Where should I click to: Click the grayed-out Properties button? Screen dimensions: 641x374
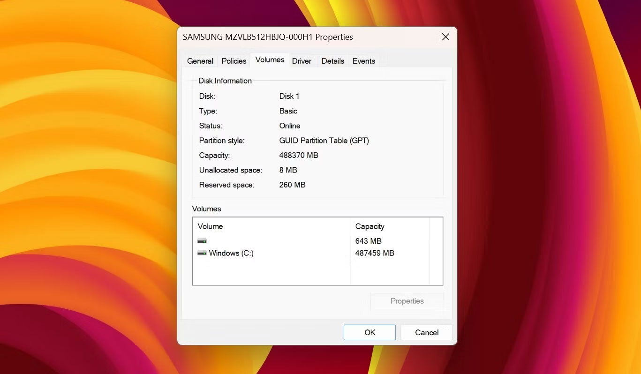(407, 301)
